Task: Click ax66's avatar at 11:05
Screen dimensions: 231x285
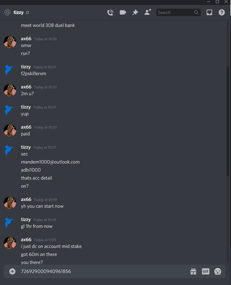Action: (10, 243)
